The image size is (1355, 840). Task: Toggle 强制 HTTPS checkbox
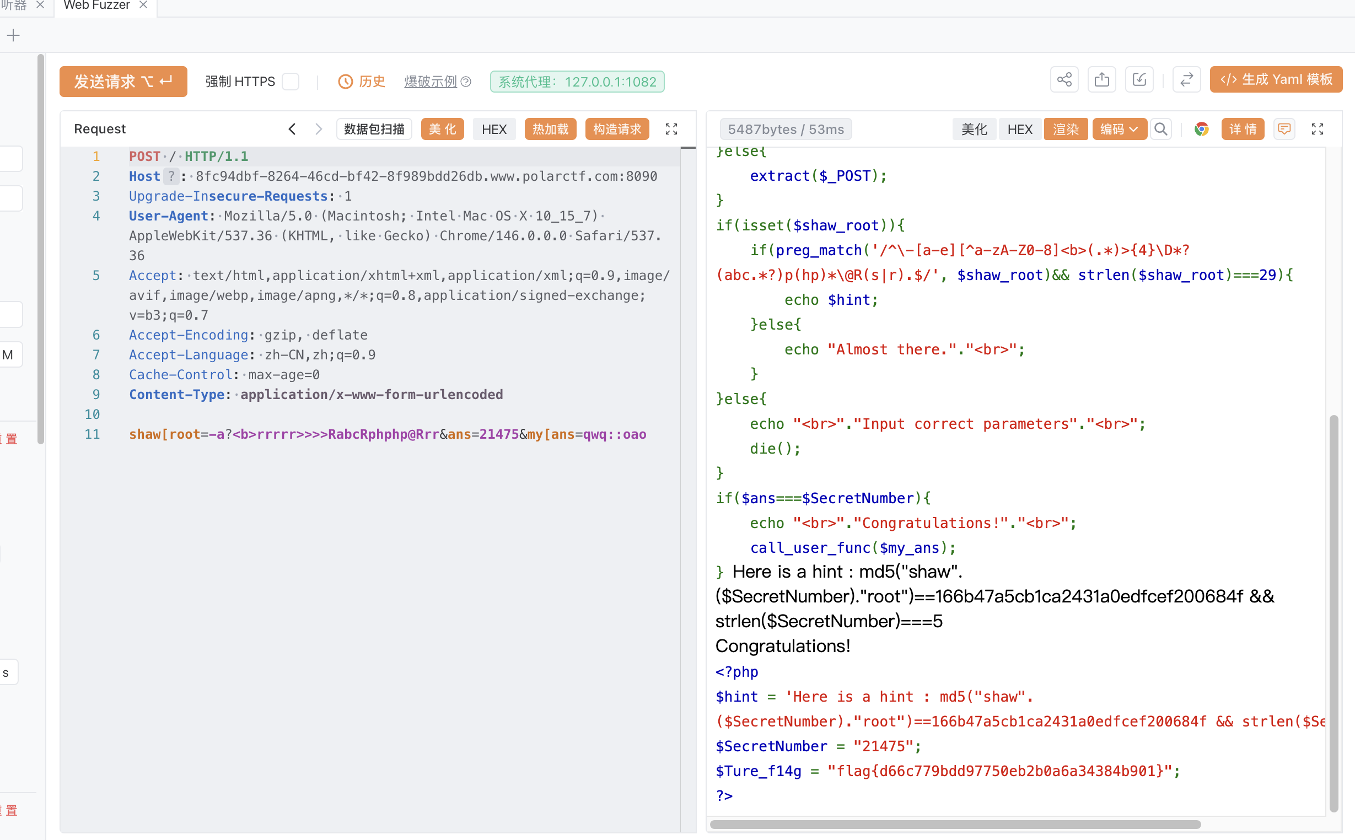point(291,81)
